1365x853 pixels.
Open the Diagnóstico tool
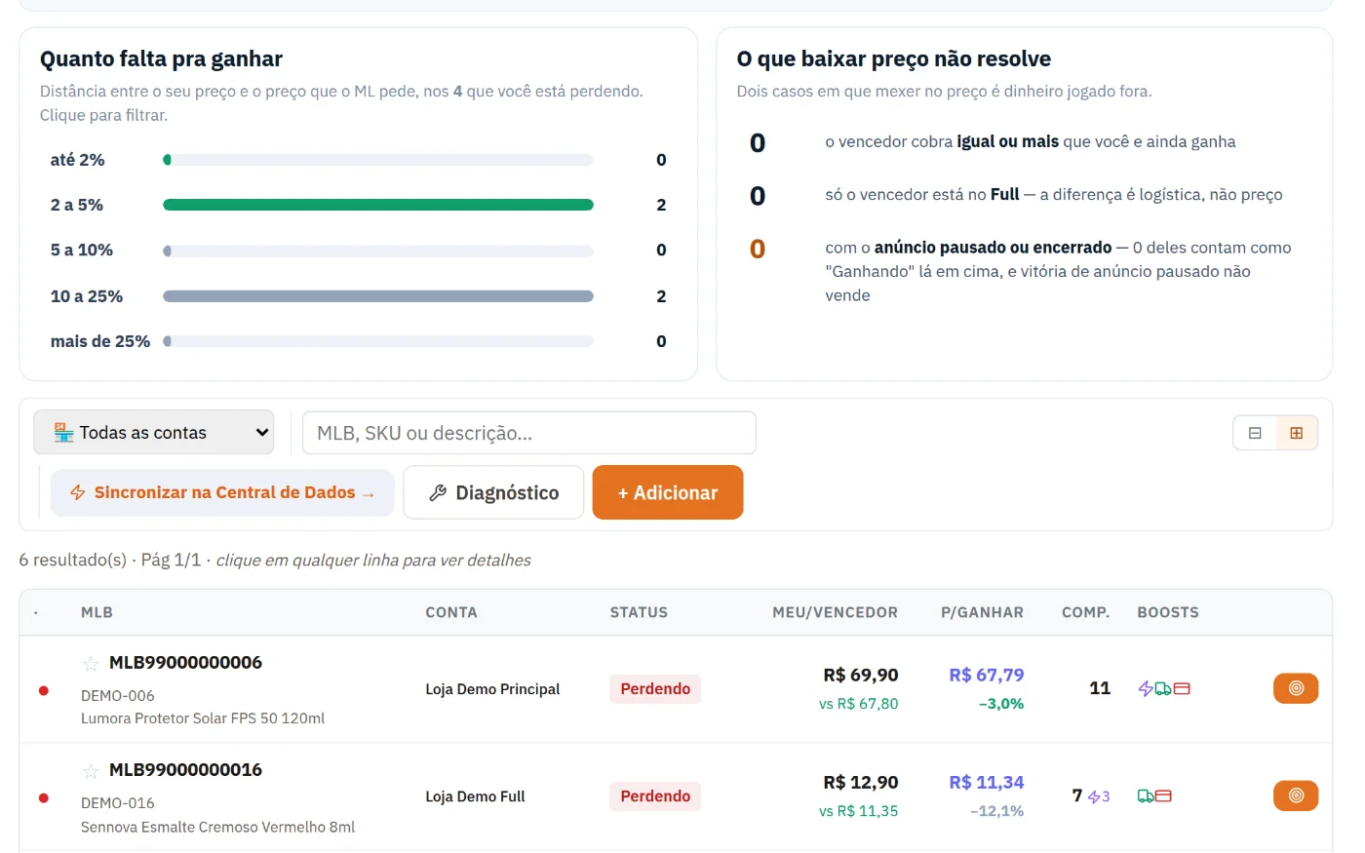493,492
